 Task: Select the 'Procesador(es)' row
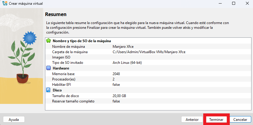[x=148, y=79]
